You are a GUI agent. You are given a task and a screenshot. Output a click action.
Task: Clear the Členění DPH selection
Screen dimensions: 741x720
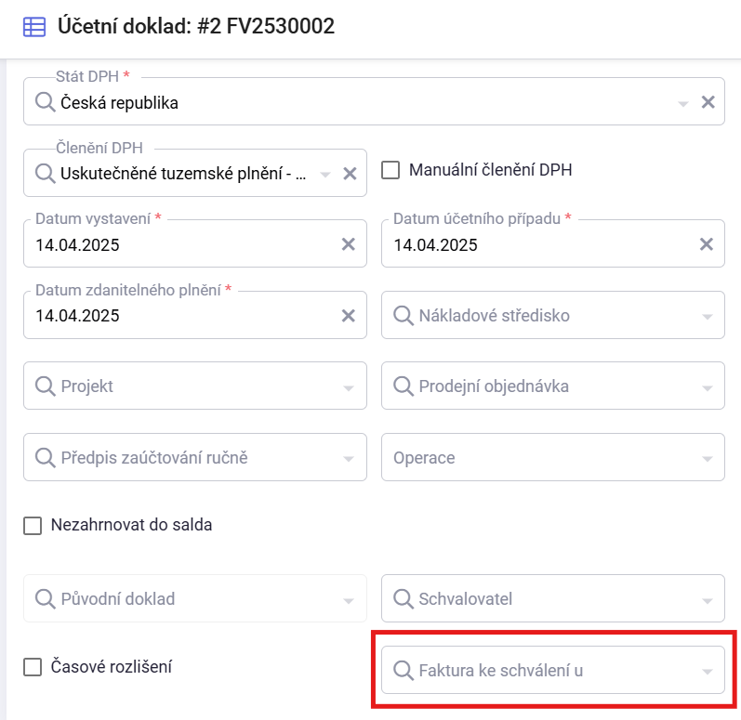(x=350, y=174)
